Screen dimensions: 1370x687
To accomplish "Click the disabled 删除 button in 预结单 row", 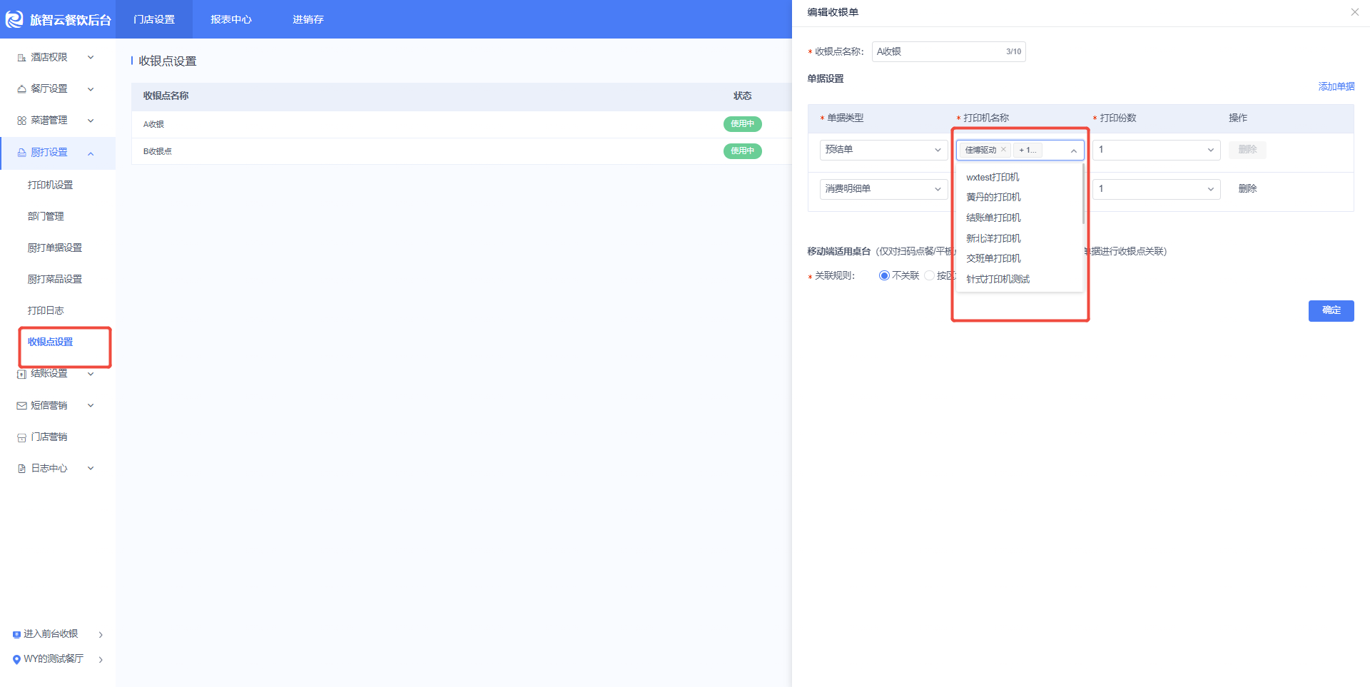I will pos(1247,150).
